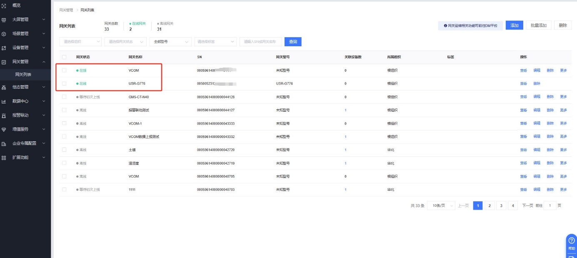Click the 添加 button to add gateway
The width and height of the screenshot is (577, 258).
[515, 25]
